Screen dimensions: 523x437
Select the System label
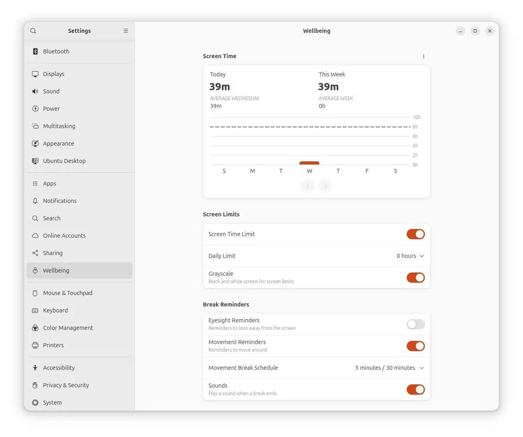click(x=52, y=402)
